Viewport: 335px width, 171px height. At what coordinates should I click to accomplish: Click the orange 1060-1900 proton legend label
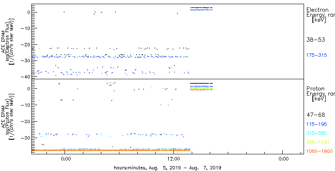(320, 151)
